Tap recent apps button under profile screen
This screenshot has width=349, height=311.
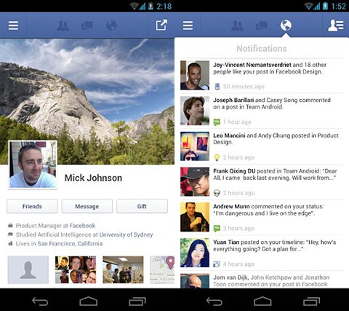click(137, 302)
